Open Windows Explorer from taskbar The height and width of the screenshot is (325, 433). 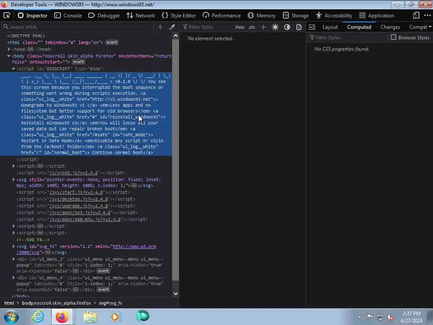(90, 317)
